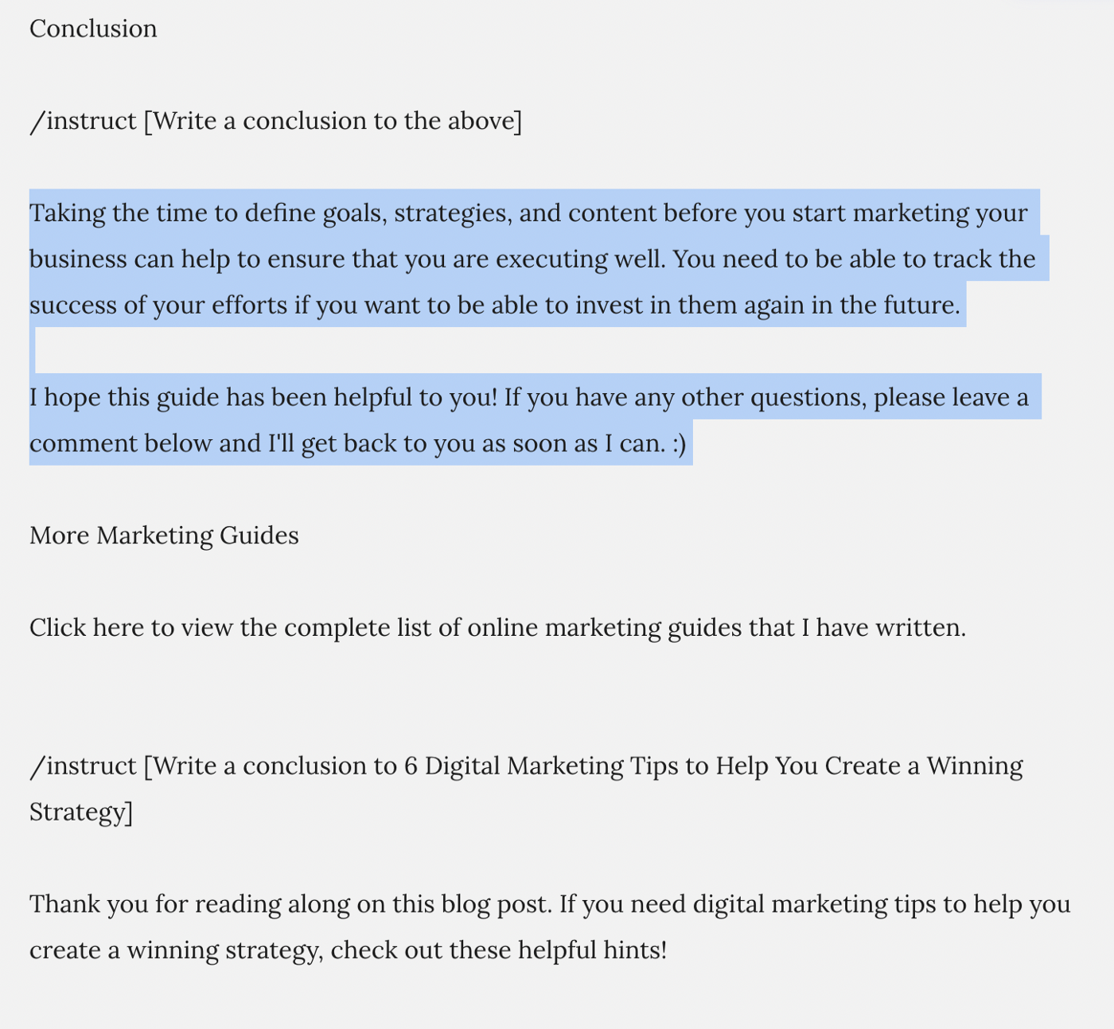Click the word 'Strategy]' on wrapped line
This screenshot has width=1114, height=1029.
(81, 813)
